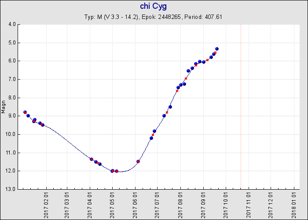The image size is (308, 220).
Task: Click the '9.0' y-axis tick label
Action: 12,116
